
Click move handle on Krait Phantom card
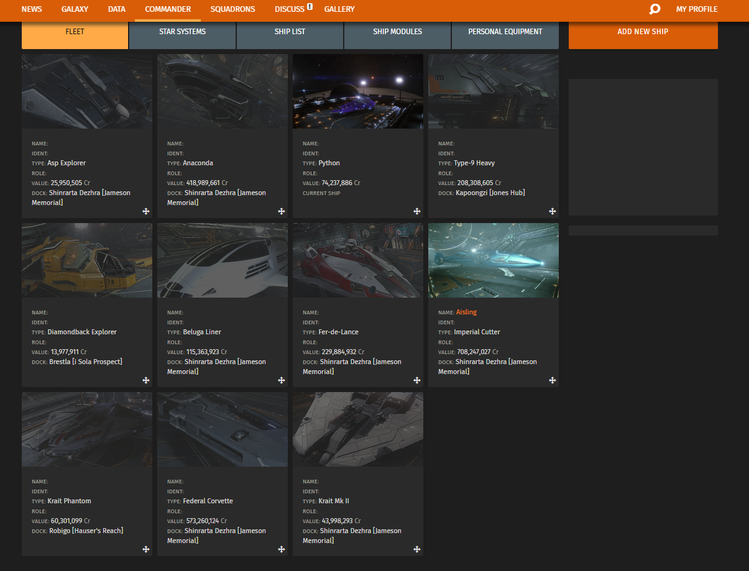pyautogui.click(x=146, y=549)
